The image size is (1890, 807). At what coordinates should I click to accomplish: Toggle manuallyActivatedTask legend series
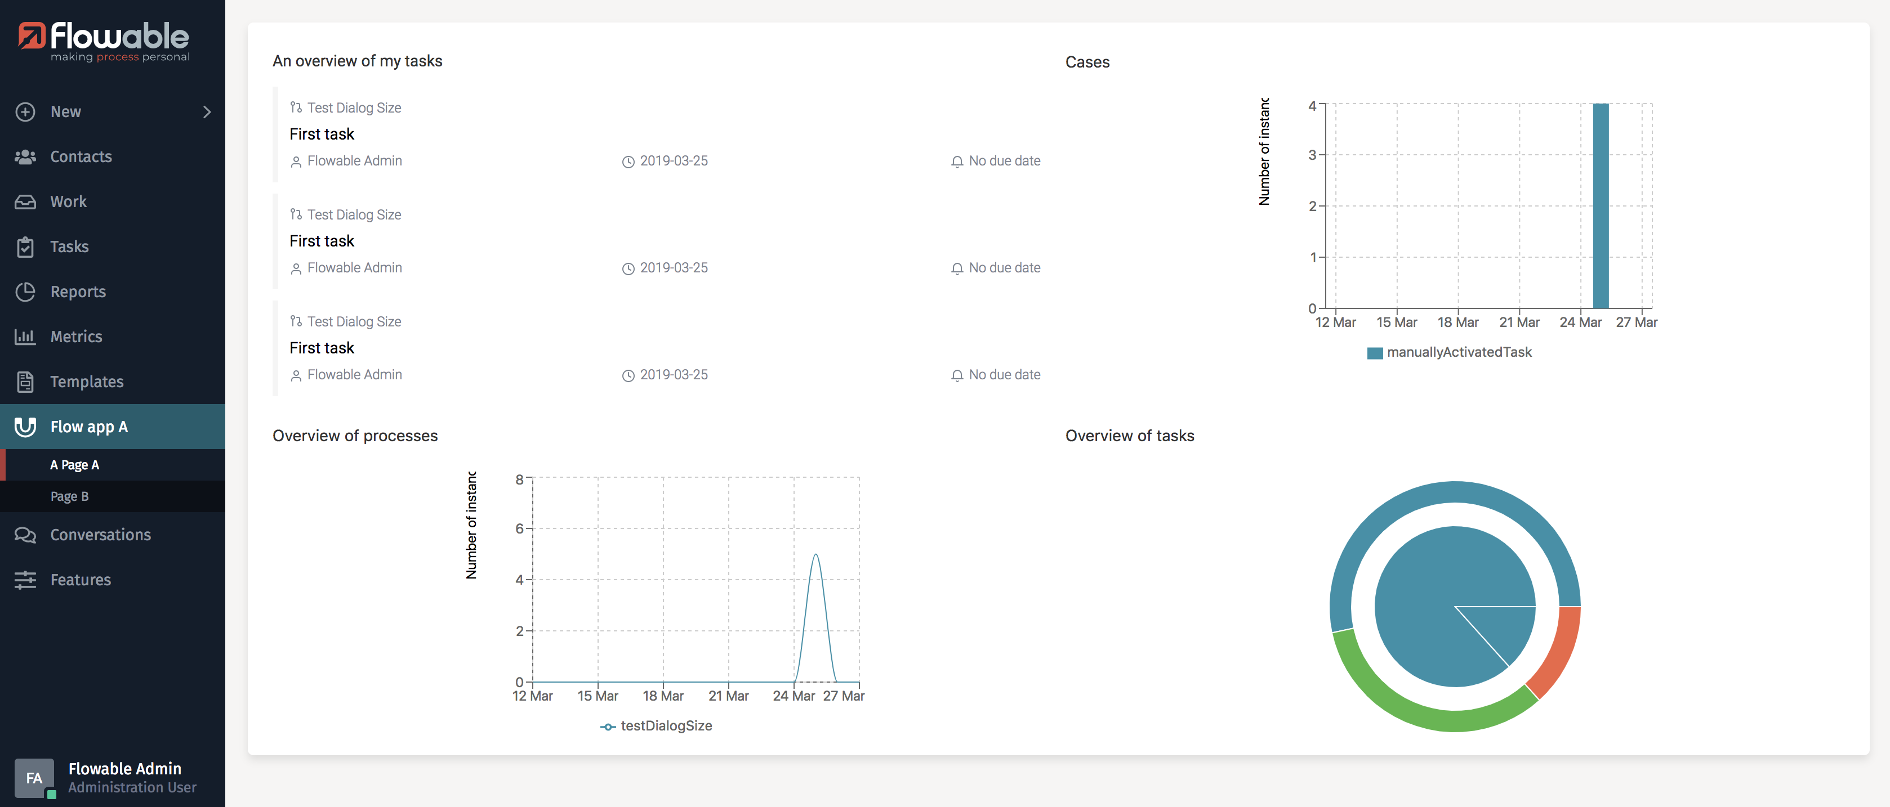1449,352
